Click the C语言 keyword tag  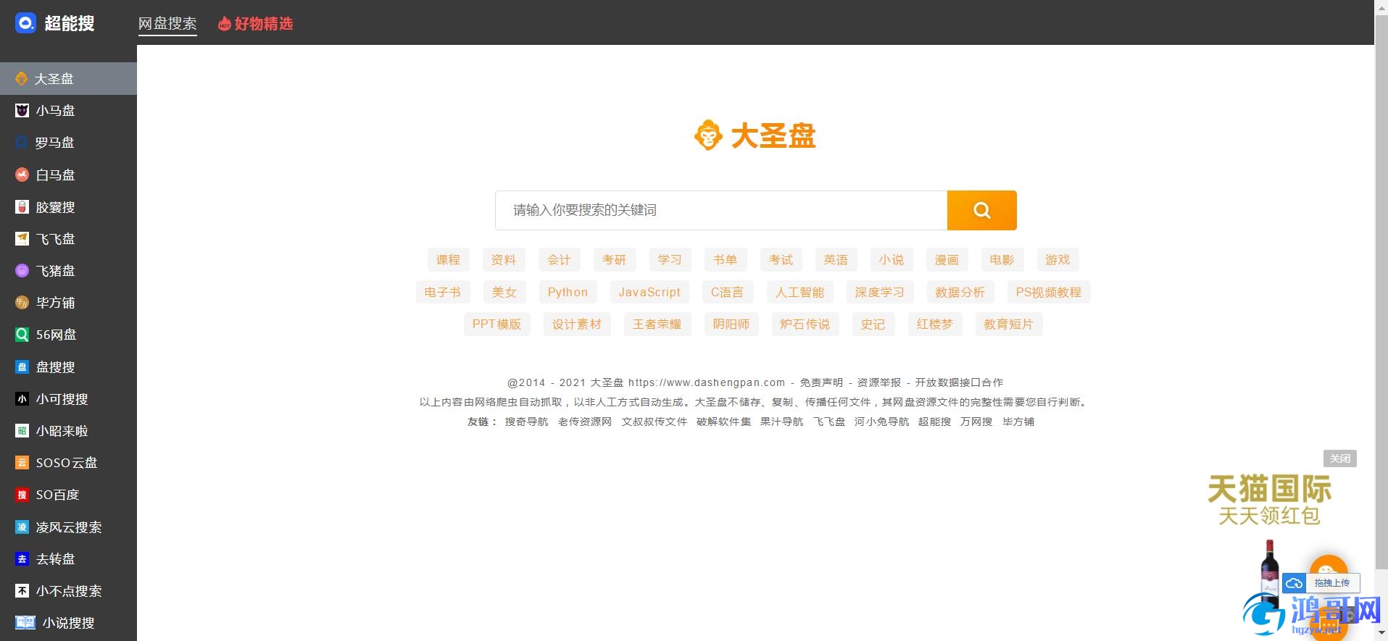[x=727, y=292]
